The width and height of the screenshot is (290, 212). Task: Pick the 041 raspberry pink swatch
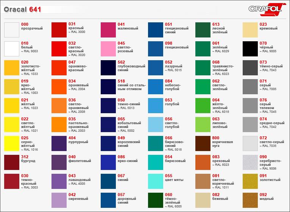pos(108,30)
